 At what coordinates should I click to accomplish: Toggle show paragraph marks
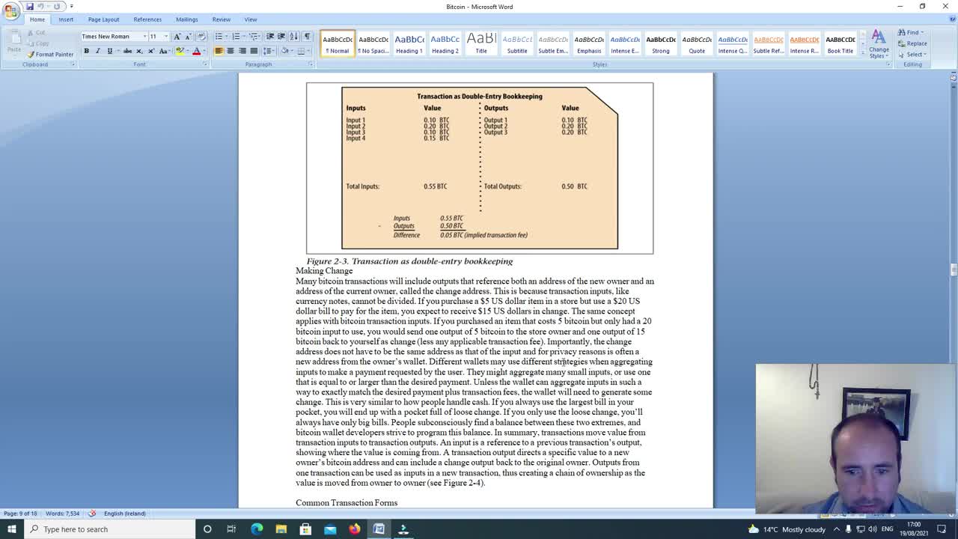pyautogui.click(x=307, y=36)
